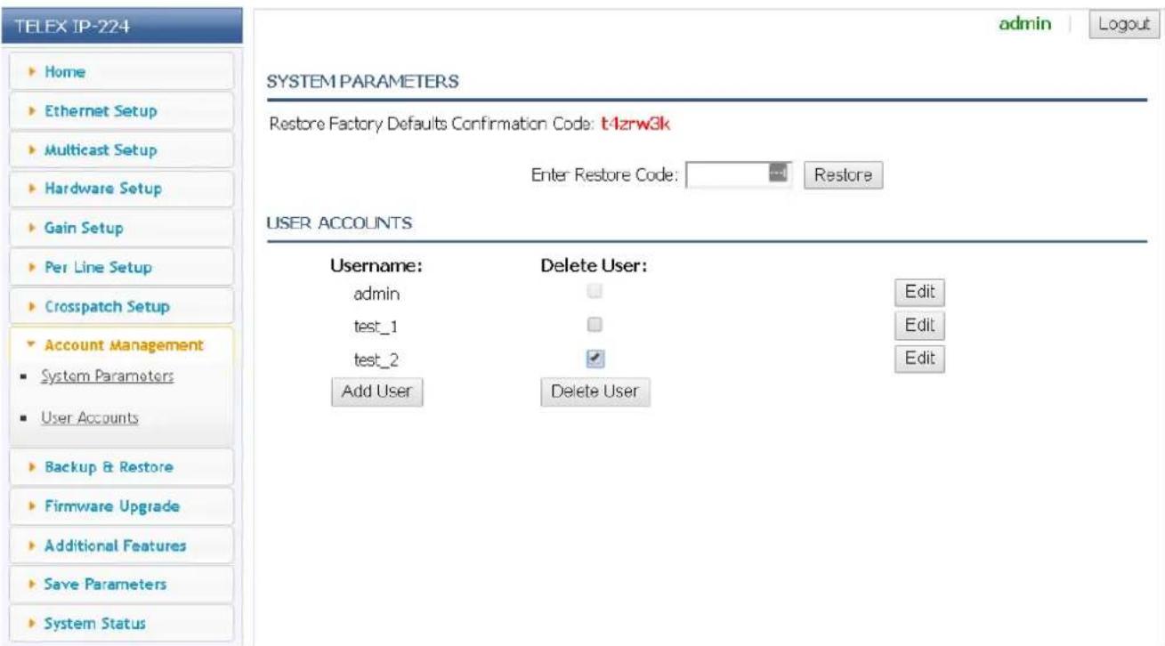Expand the Per Line Setup section
Image resolution: width=1165 pixels, height=646 pixels.
pyautogui.click(x=119, y=267)
